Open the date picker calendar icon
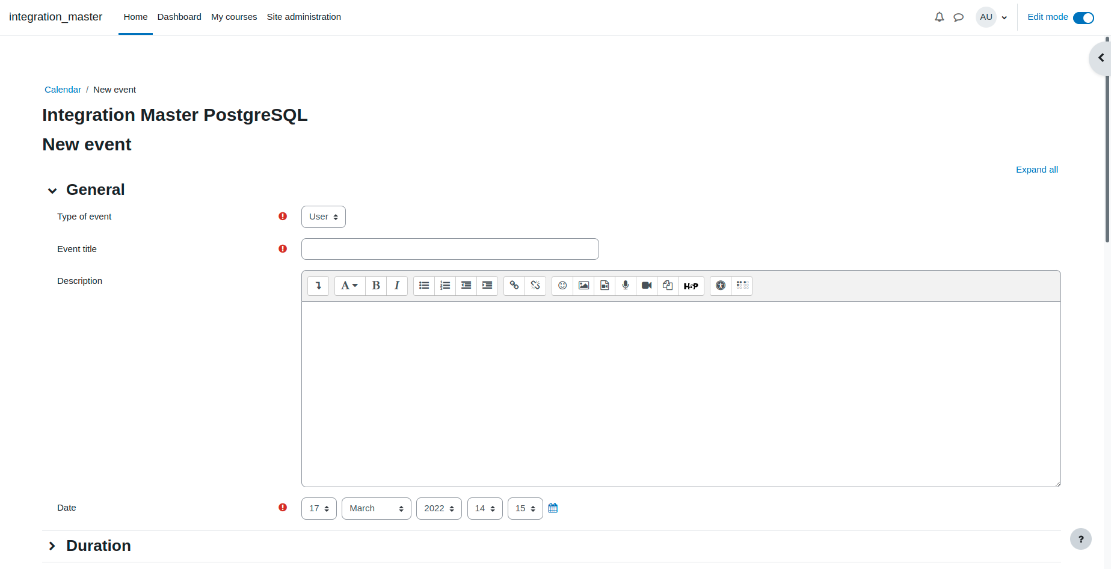 tap(553, 508)
